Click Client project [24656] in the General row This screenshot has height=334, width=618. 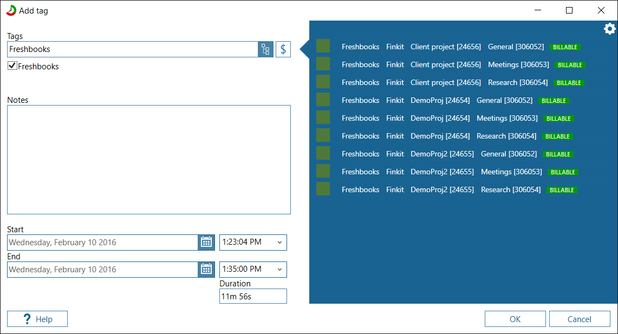point(446,47)
